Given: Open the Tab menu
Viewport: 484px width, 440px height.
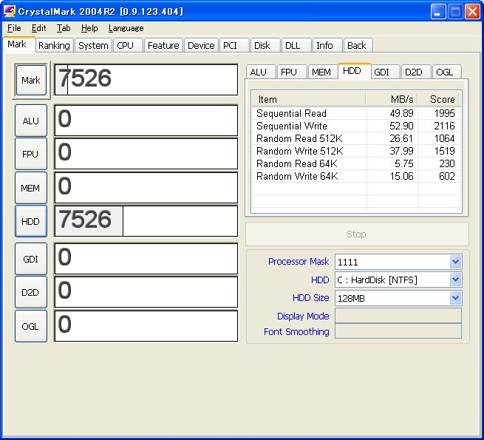Looking at the screenshot, I should click(64, 28).
